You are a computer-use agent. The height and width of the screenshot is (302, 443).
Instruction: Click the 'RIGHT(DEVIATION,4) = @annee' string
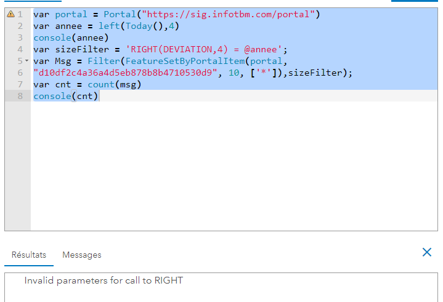click(203, 49)
